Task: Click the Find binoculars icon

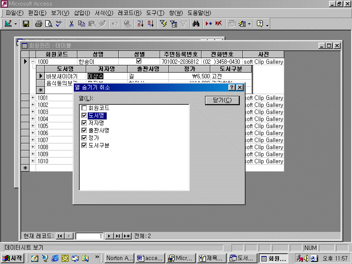Action: [x=196, y=24]
